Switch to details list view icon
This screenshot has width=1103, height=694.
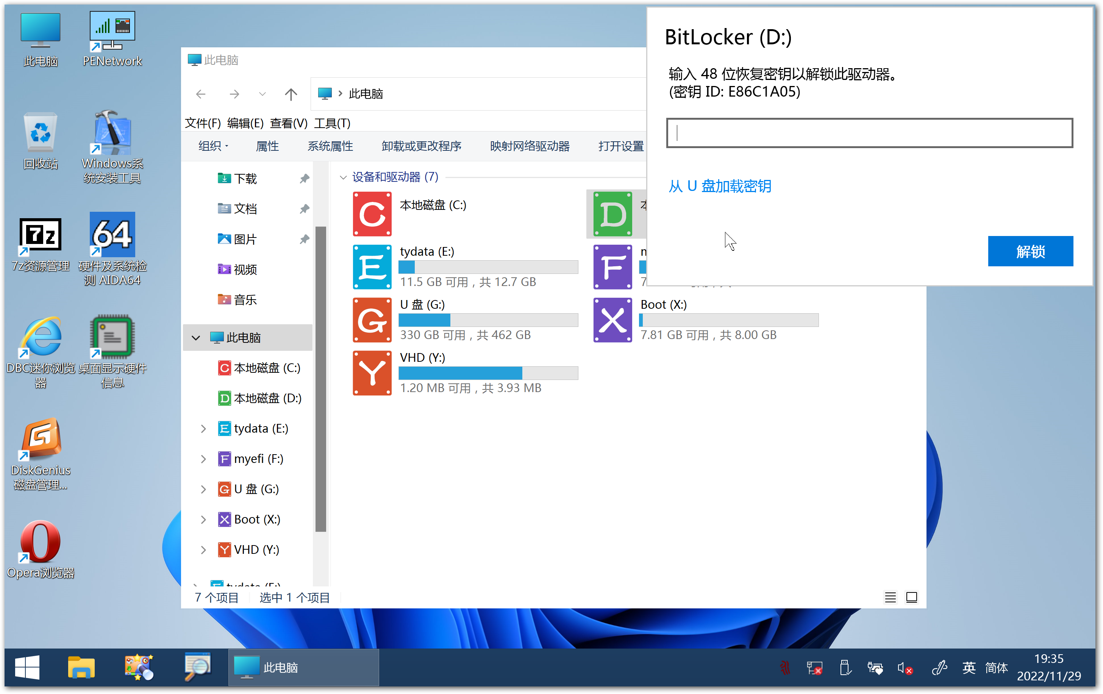pos(890,597)
